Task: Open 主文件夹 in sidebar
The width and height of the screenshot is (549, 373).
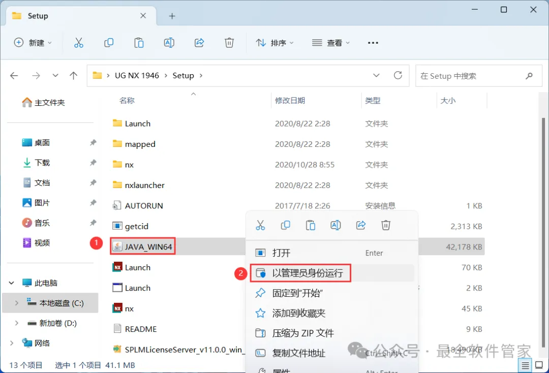Action: point(43,103)
